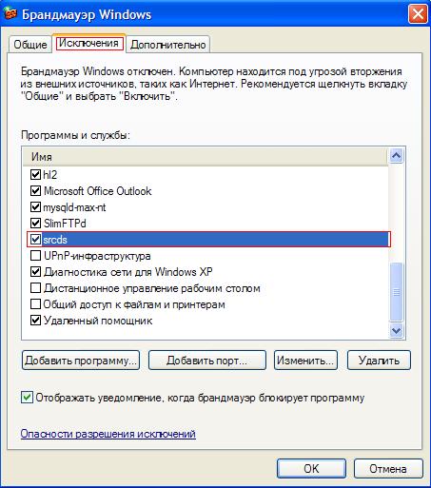Click the list's vertical scrollbar thumb

pos(397,292)
